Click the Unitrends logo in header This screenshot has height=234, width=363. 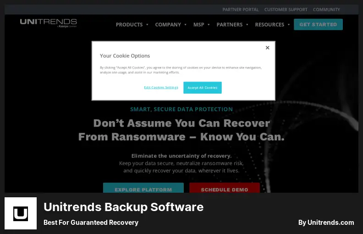(49, 23)
